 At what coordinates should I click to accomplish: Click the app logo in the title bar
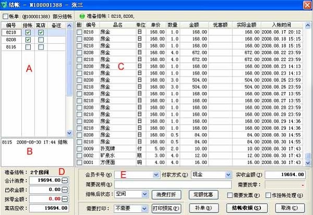click(x=4, y=5)
